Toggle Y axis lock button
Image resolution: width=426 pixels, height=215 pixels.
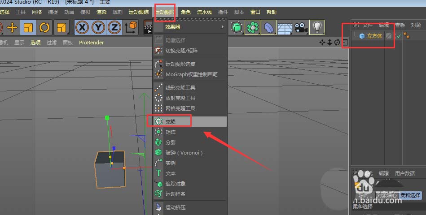(98, 27)
